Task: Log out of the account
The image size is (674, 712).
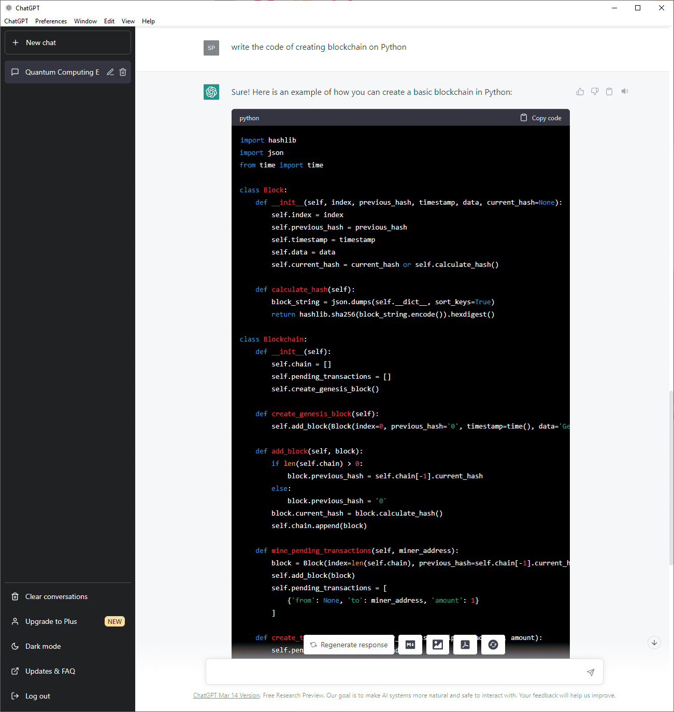Action: pyautogui.click(x=68, y=696)
